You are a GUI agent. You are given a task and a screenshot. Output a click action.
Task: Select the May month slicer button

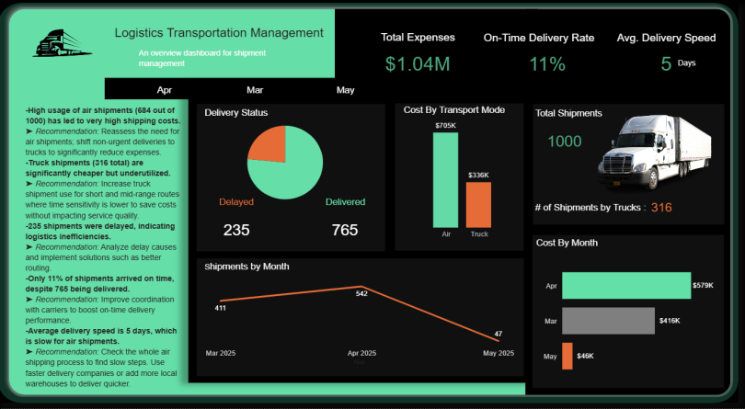346,90
